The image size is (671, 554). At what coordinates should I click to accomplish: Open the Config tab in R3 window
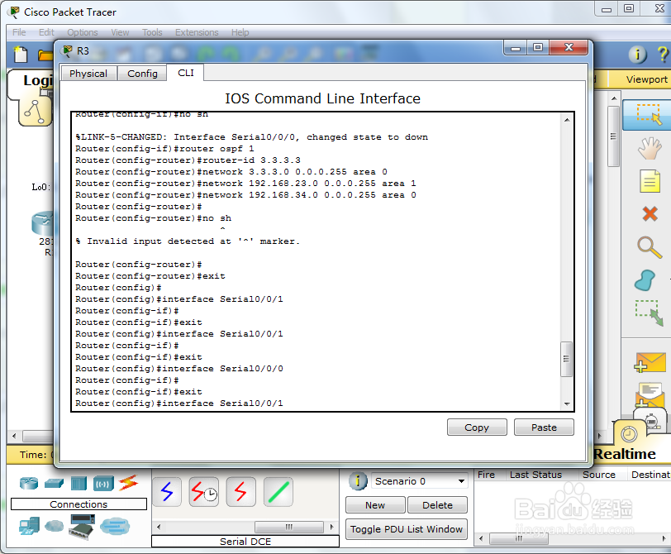[x=142, y=74]
